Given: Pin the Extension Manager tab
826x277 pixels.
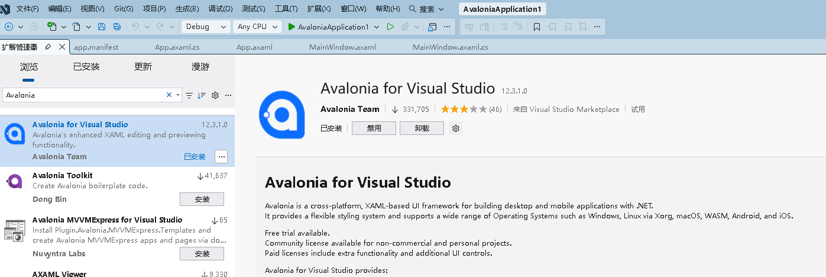Looking at the screenshot, I should click(48, 47).
